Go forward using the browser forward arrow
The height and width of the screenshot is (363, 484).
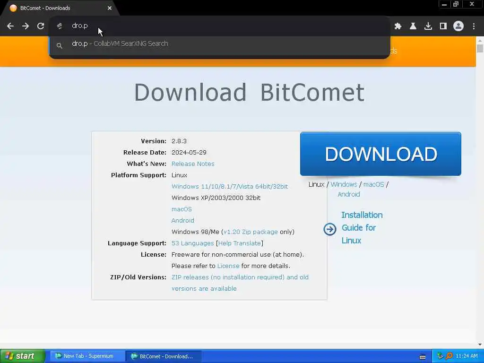pos(26,26)
